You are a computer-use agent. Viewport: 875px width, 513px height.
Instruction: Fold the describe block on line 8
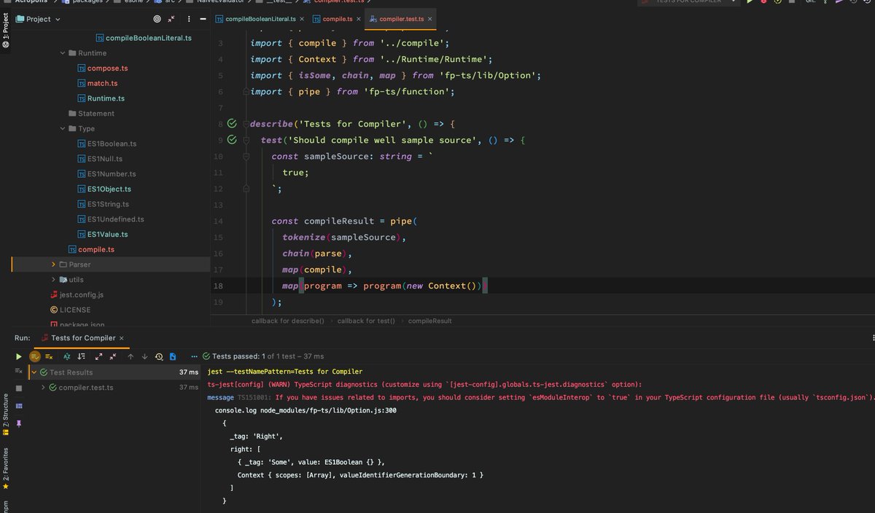coord(246,124)
